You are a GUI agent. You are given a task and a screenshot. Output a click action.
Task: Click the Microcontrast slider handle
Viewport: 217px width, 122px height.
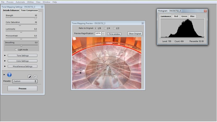click(21, 39)
